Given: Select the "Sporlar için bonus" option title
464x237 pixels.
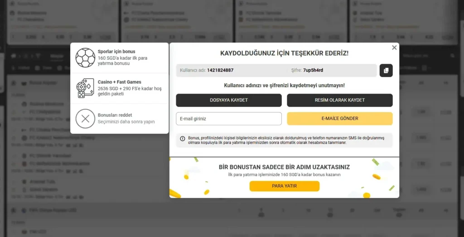Looking at the screenshot, I should click(x=116, y=52).
